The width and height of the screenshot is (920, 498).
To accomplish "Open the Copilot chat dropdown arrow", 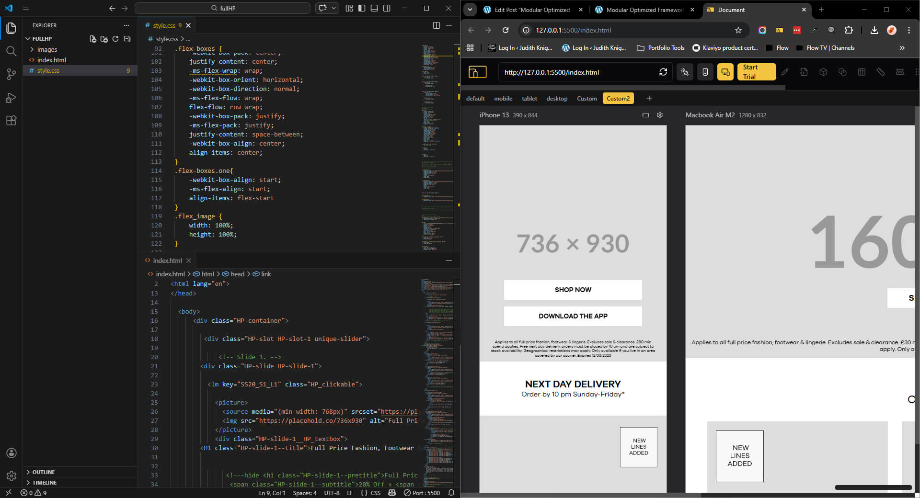I will point(334,8).
